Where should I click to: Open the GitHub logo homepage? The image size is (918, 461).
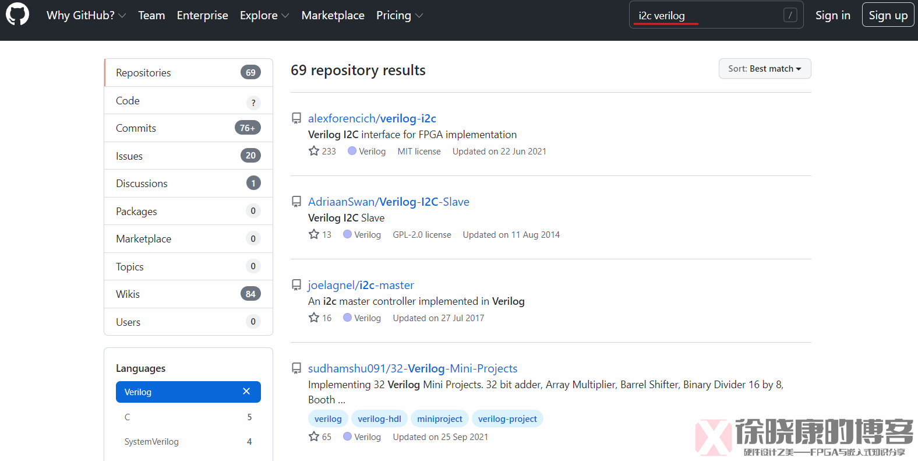pyautogui.click(x=17, y=15)
